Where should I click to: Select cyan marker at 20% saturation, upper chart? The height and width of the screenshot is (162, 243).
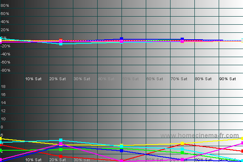click(61, 43)
